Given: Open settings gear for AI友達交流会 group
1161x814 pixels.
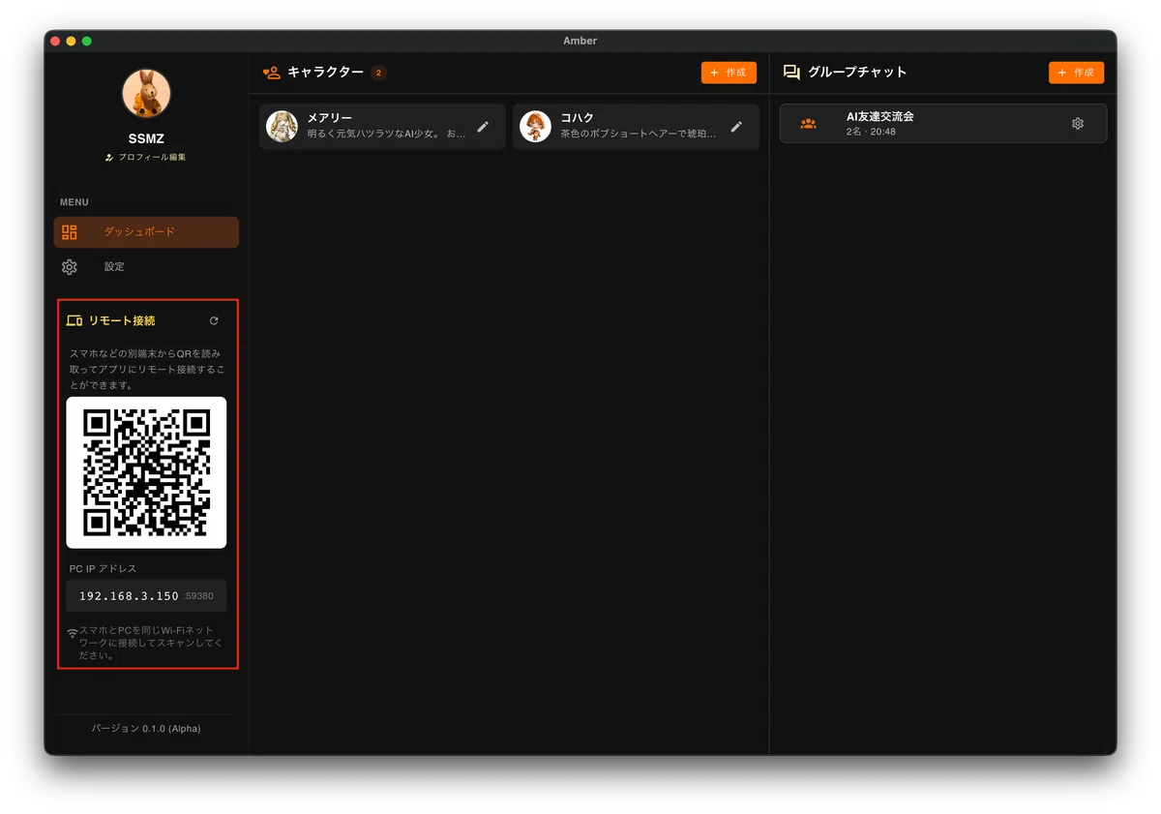Looking at the screenshot, I should pyautogui.click(x=1078, y=124).
